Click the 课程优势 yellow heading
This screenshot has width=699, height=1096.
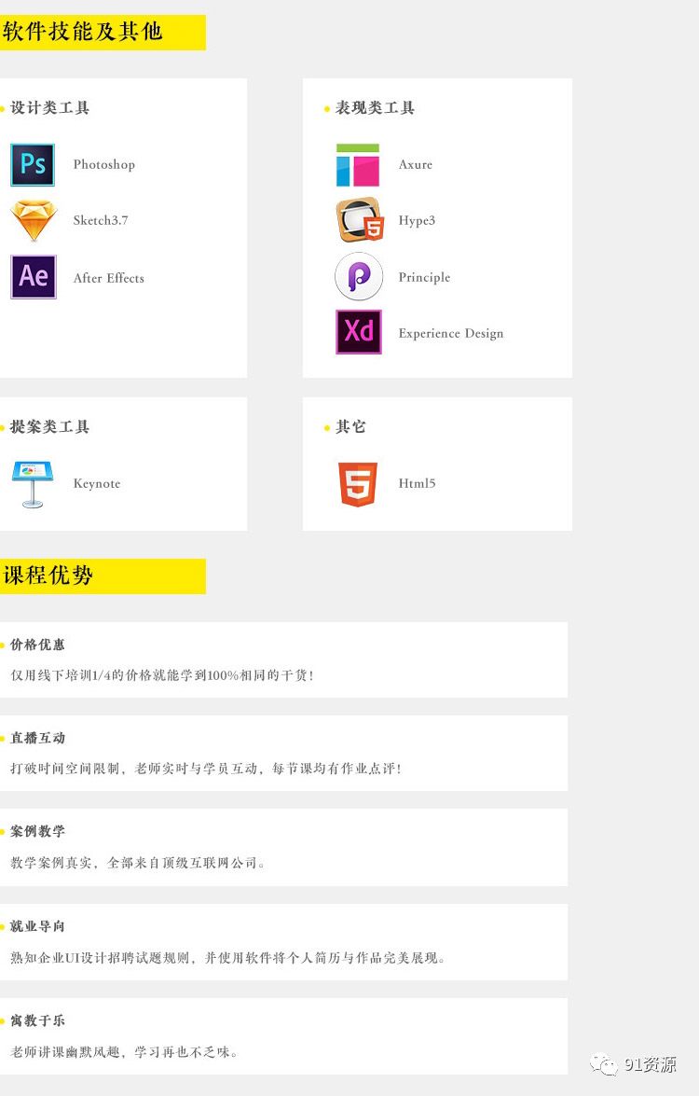(x=103, y=576)
